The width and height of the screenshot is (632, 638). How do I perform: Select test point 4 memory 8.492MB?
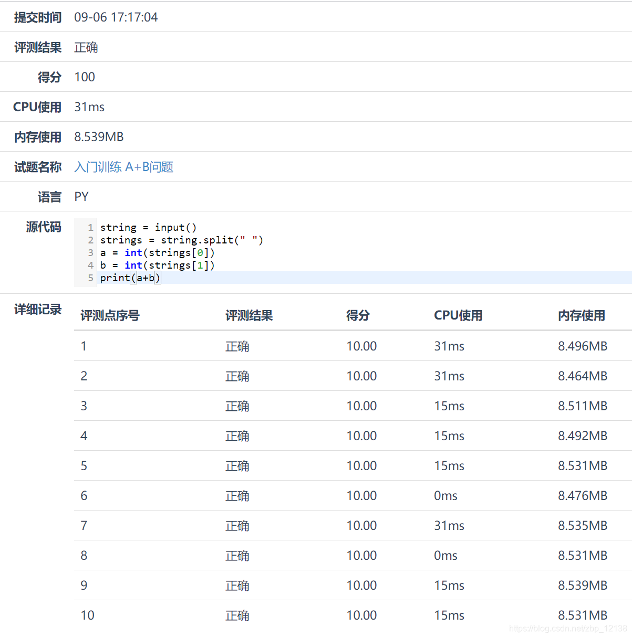[x=583, y=436]
